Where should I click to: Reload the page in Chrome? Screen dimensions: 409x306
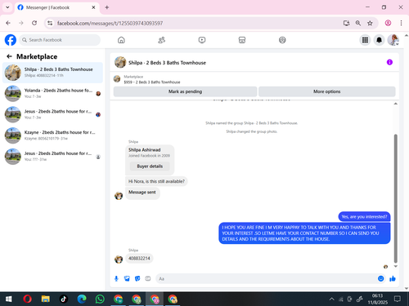pyautogui.click(x=34, y=23)
